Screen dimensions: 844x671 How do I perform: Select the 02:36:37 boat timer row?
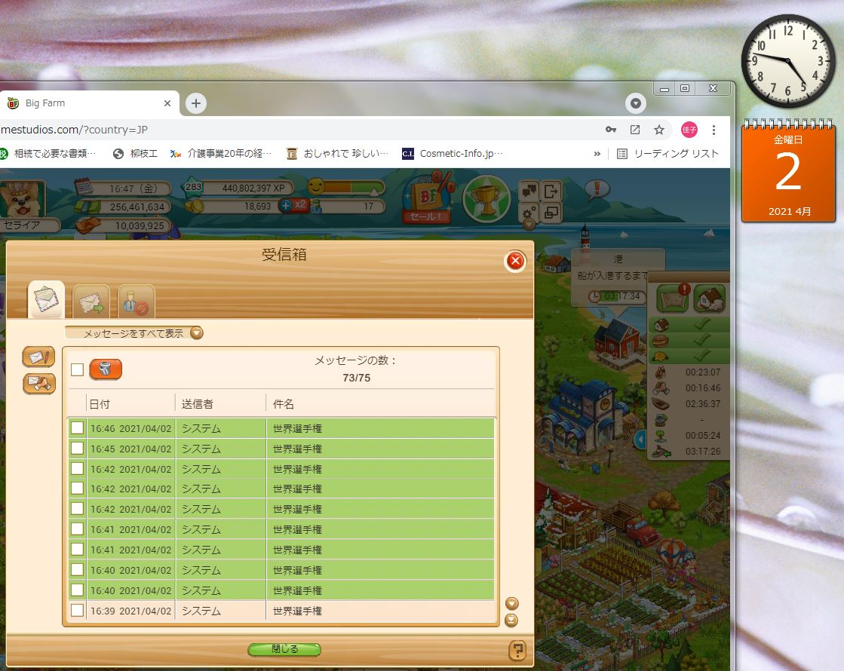pyautogui.click(x=689, y=404)
